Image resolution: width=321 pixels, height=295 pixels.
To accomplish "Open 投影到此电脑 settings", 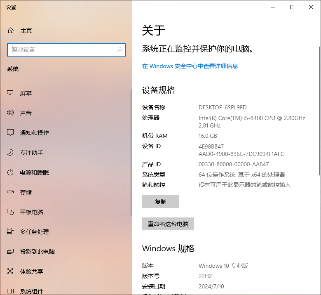I will pyautogui.click(x=66, y=251).
